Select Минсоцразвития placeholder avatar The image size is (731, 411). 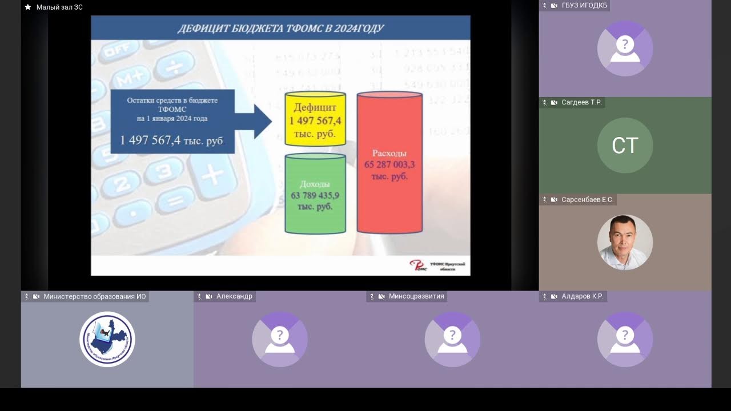(452, 339)
